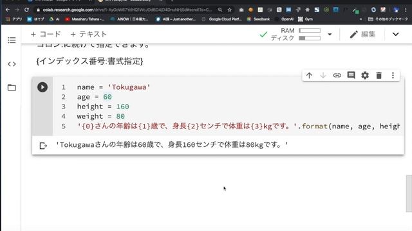Open more cell actions (three dots)
This screenshot has height=231, width=412.
393,76
